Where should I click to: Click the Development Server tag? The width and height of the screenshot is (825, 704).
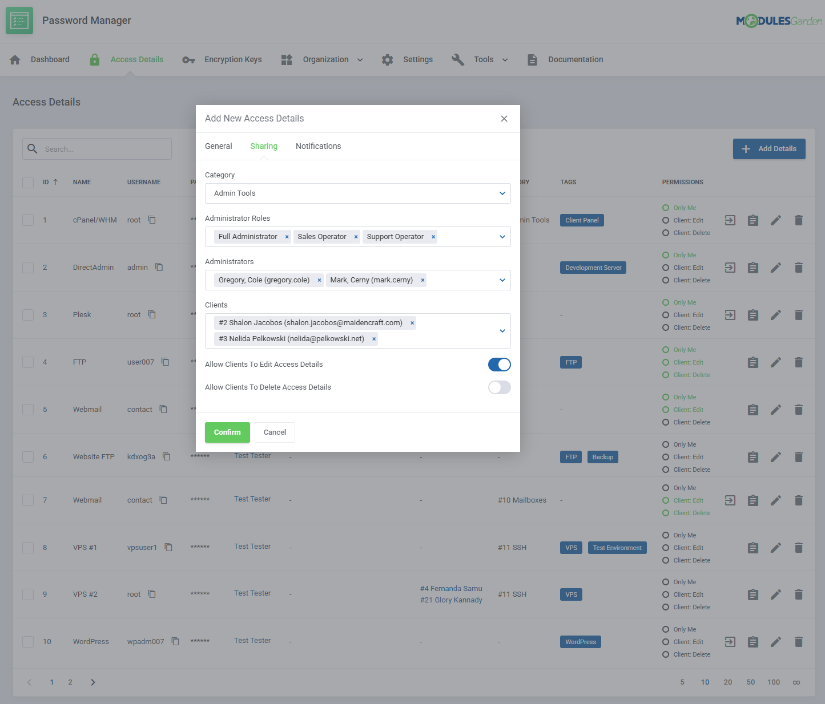point(593,268)
